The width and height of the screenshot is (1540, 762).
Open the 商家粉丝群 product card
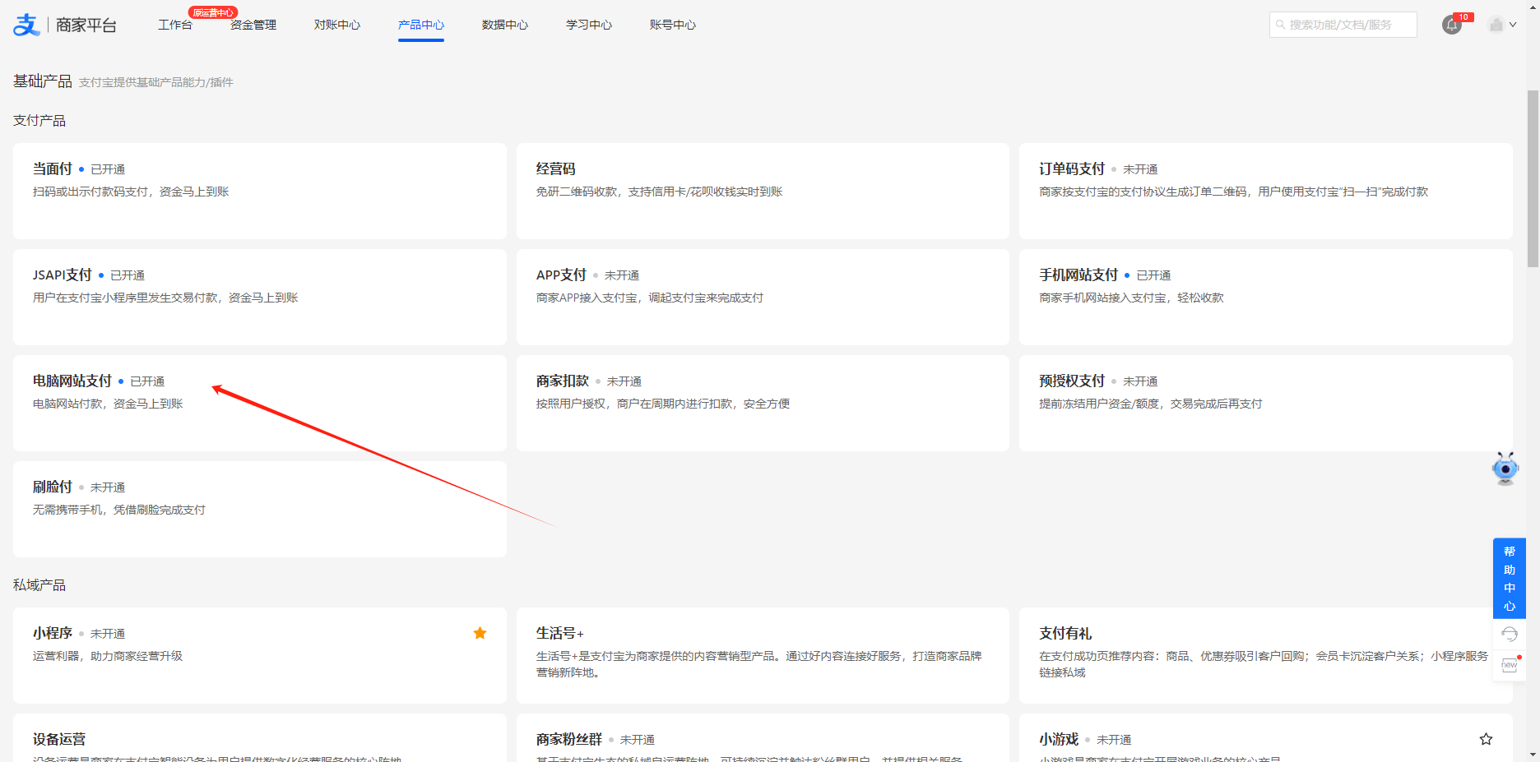tap(763, 737)
